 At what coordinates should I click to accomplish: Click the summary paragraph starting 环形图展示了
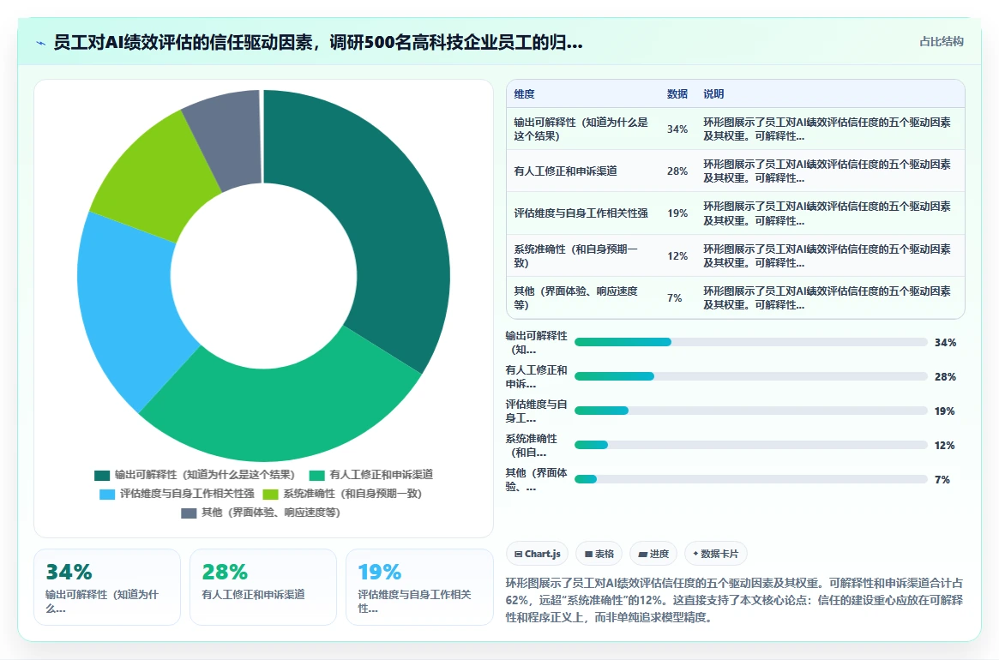[735, 600]
